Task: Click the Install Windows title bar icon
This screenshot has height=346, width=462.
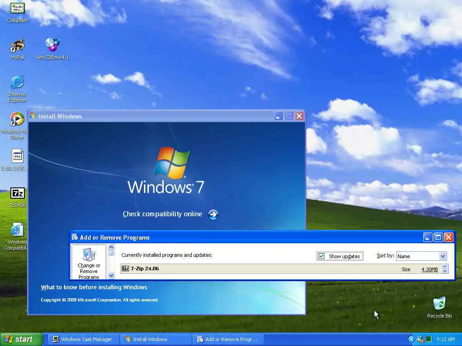Action: click(x=32, y=116)
